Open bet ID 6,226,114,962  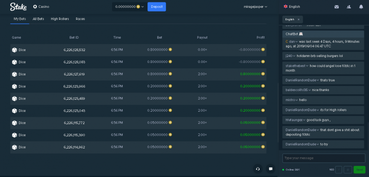[x=74, y=147]
